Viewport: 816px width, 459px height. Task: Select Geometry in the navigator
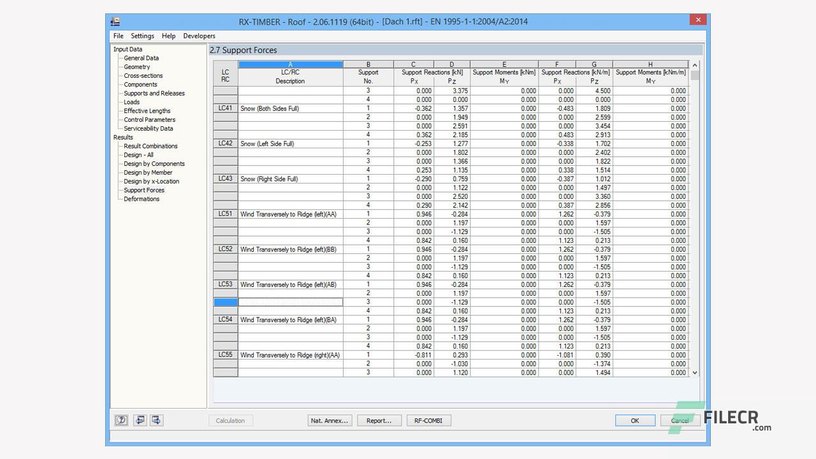coord(136,67)
